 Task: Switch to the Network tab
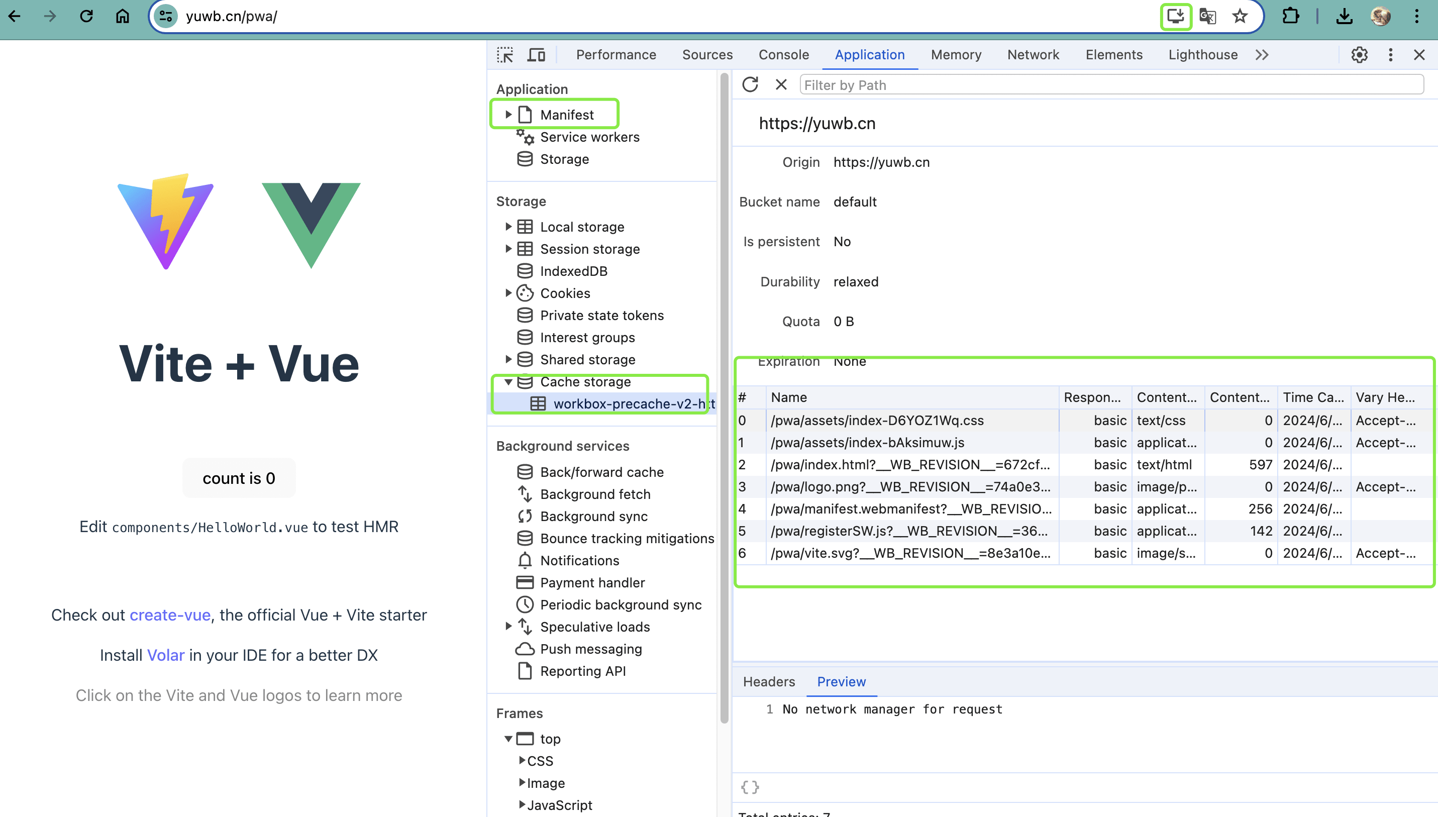1033,55
